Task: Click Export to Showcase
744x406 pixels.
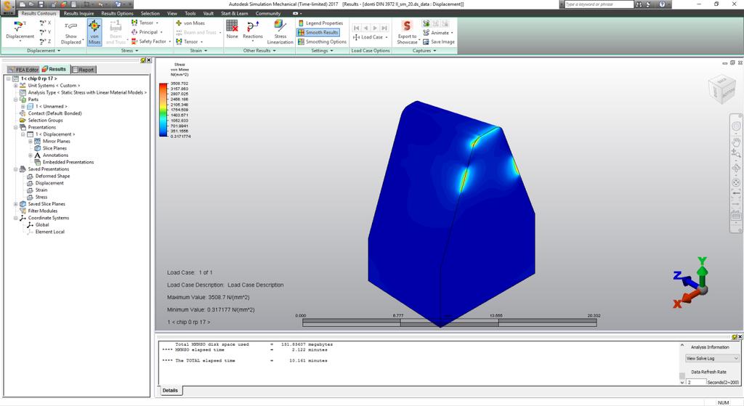Action: coord(407,32)
